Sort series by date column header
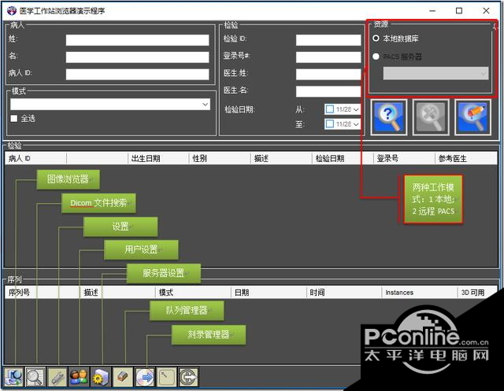The height and width of the screenshot is (391, 504). [269, 293]
